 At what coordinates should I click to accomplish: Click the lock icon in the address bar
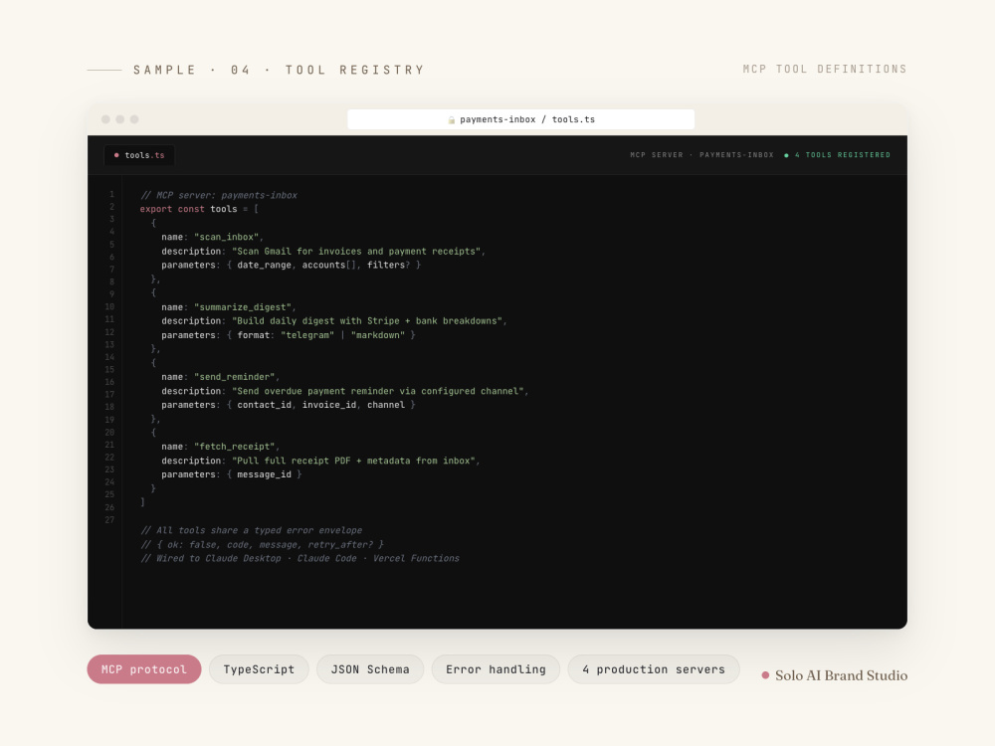(x=452, y=120)
